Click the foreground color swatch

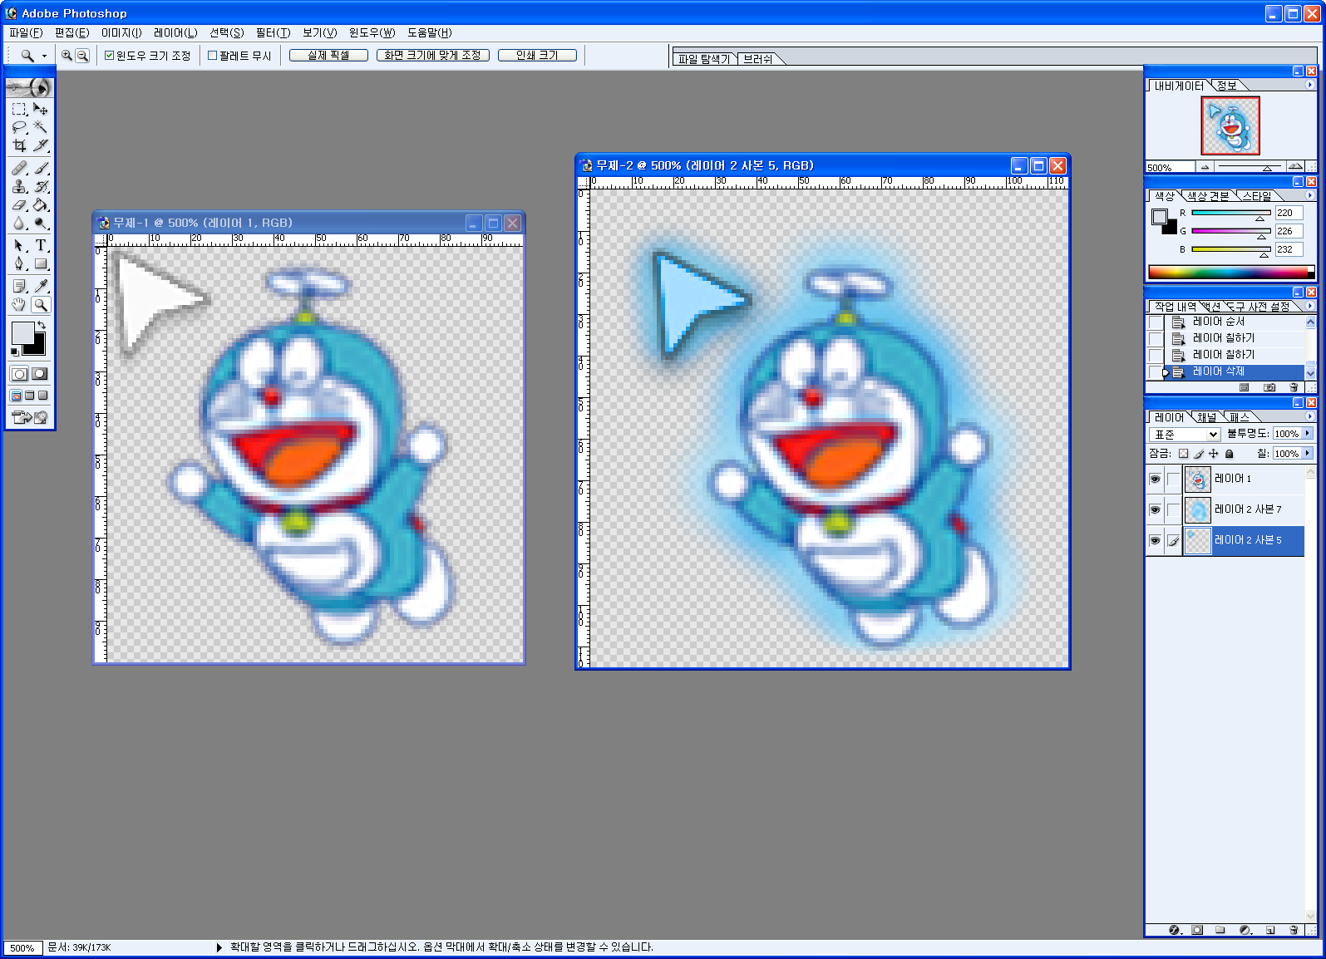pos(22,332)
